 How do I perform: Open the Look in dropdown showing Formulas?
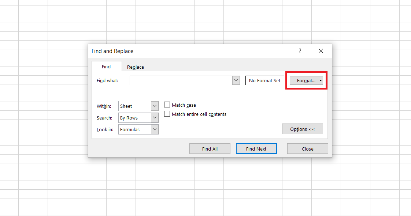[x=139, y=129]
